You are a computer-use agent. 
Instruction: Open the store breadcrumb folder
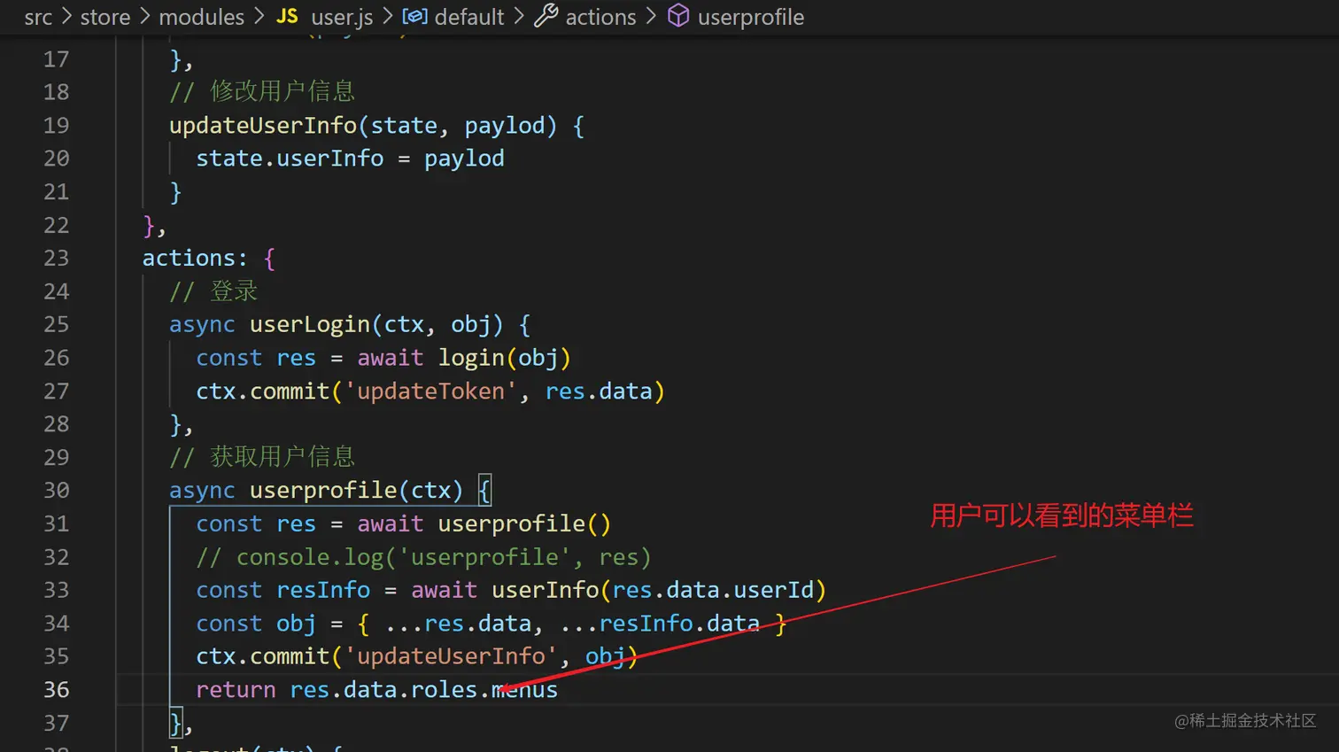tap(105, 17)
